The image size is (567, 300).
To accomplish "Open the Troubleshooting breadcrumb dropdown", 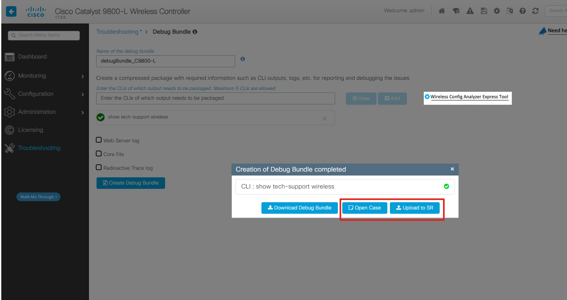I will [x=119, y=32].
